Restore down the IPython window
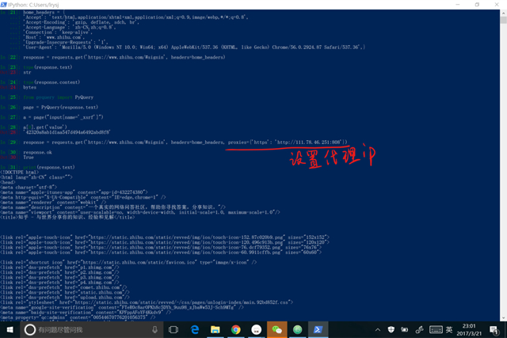The width and height of the screenshot is (507, 338). (477, 5)
